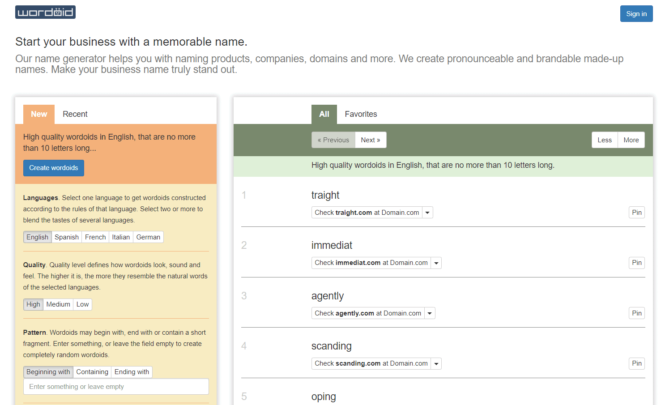Toggle the Spanish language option
This screenshot has height=405, width=661.
click(67, 237)
